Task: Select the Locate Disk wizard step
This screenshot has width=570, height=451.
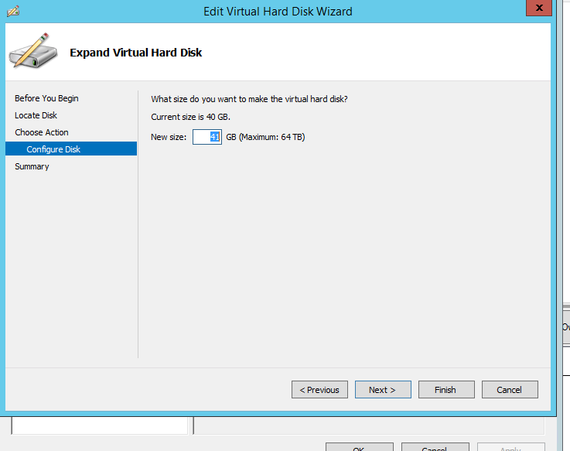Action: coord(36,115)
